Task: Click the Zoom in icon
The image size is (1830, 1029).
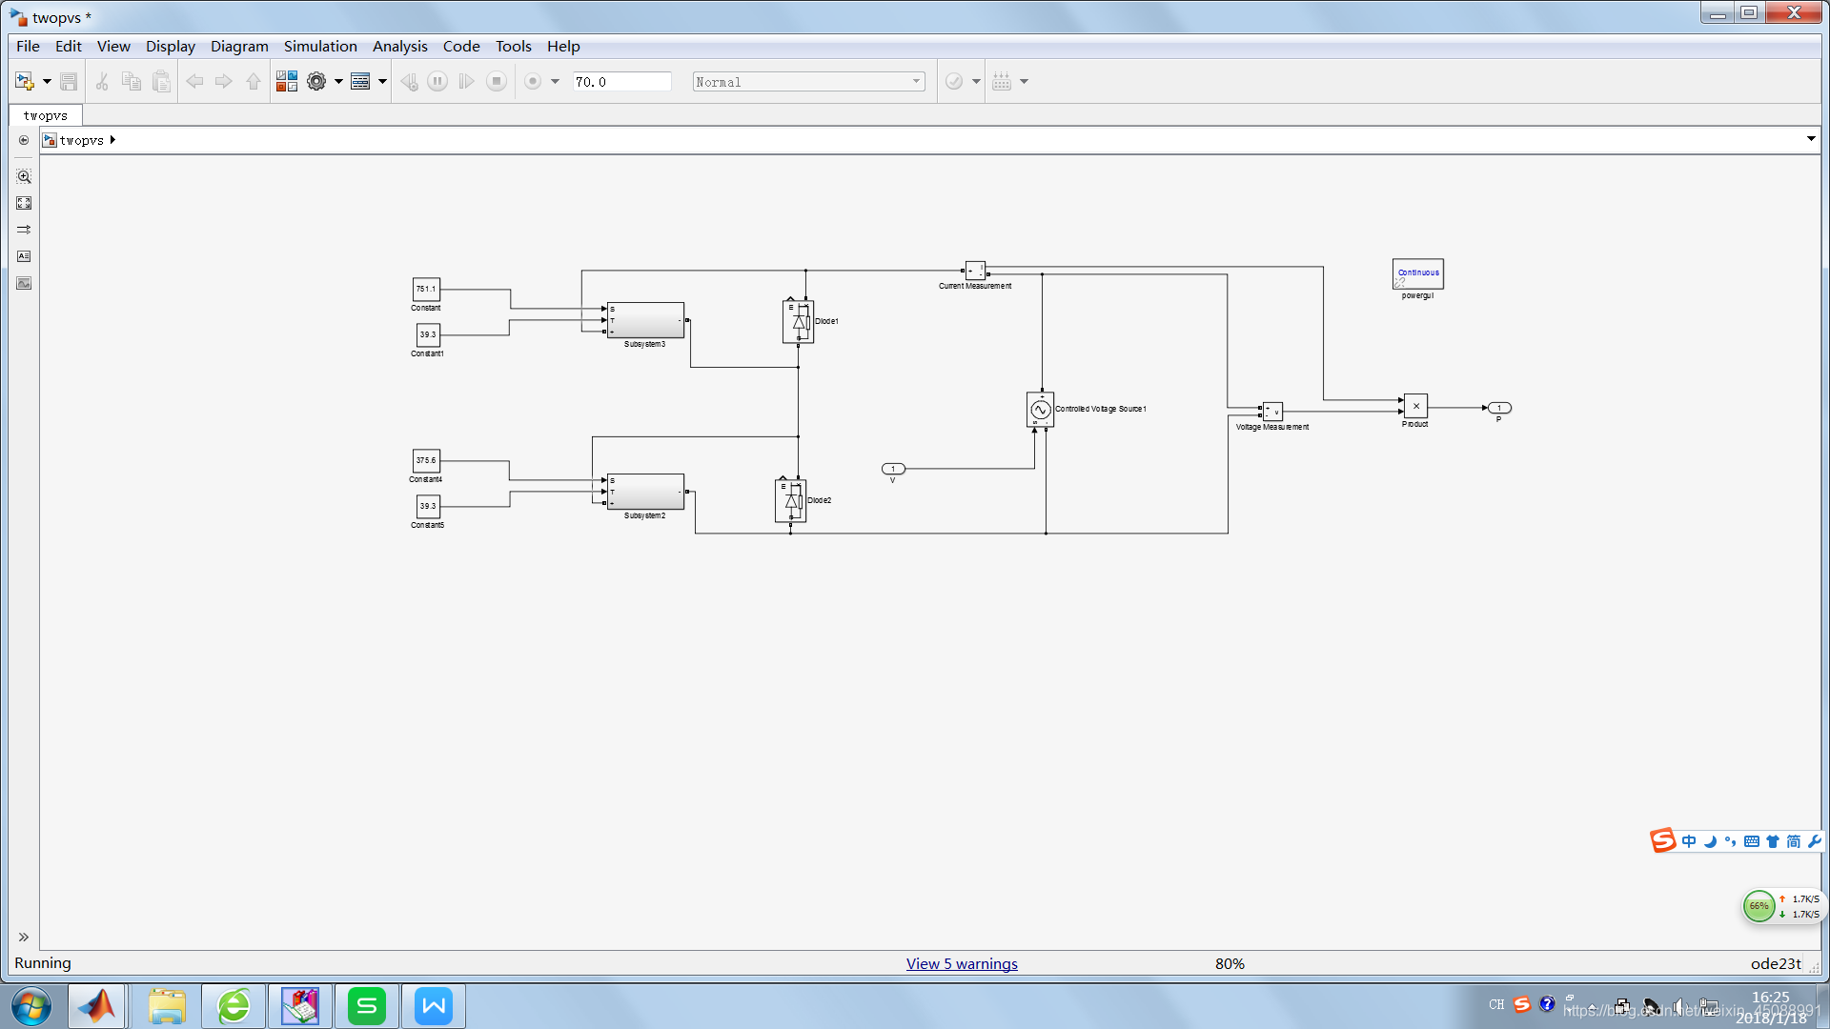Action: click(23, 176)
